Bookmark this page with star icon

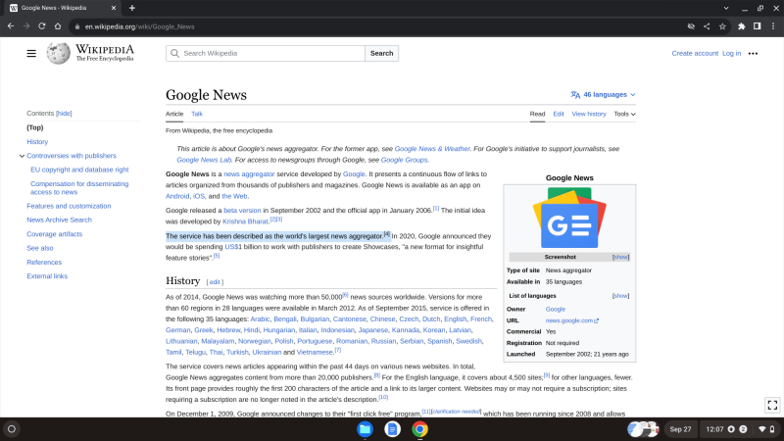(x=722, y=26)
